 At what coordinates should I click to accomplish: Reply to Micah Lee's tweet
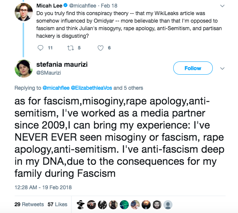(41, 48)
